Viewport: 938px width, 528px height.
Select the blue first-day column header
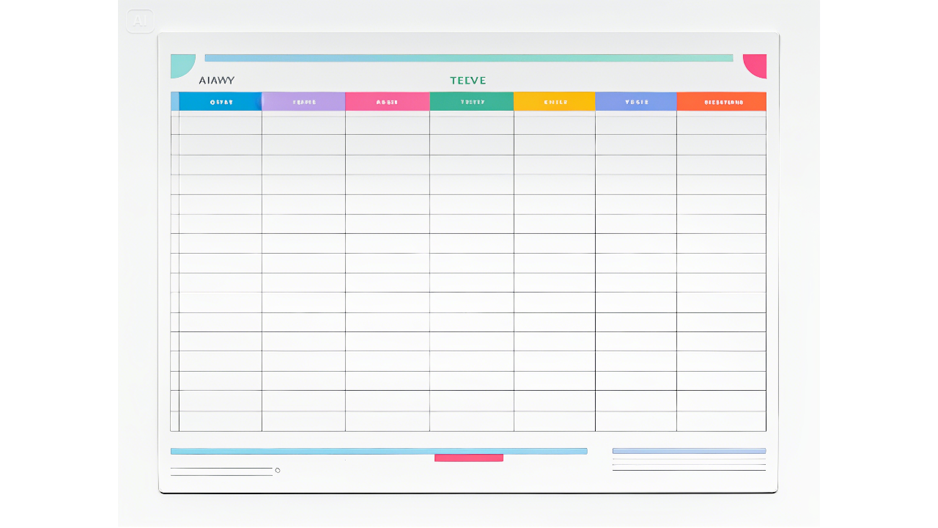tap(218, 101)
